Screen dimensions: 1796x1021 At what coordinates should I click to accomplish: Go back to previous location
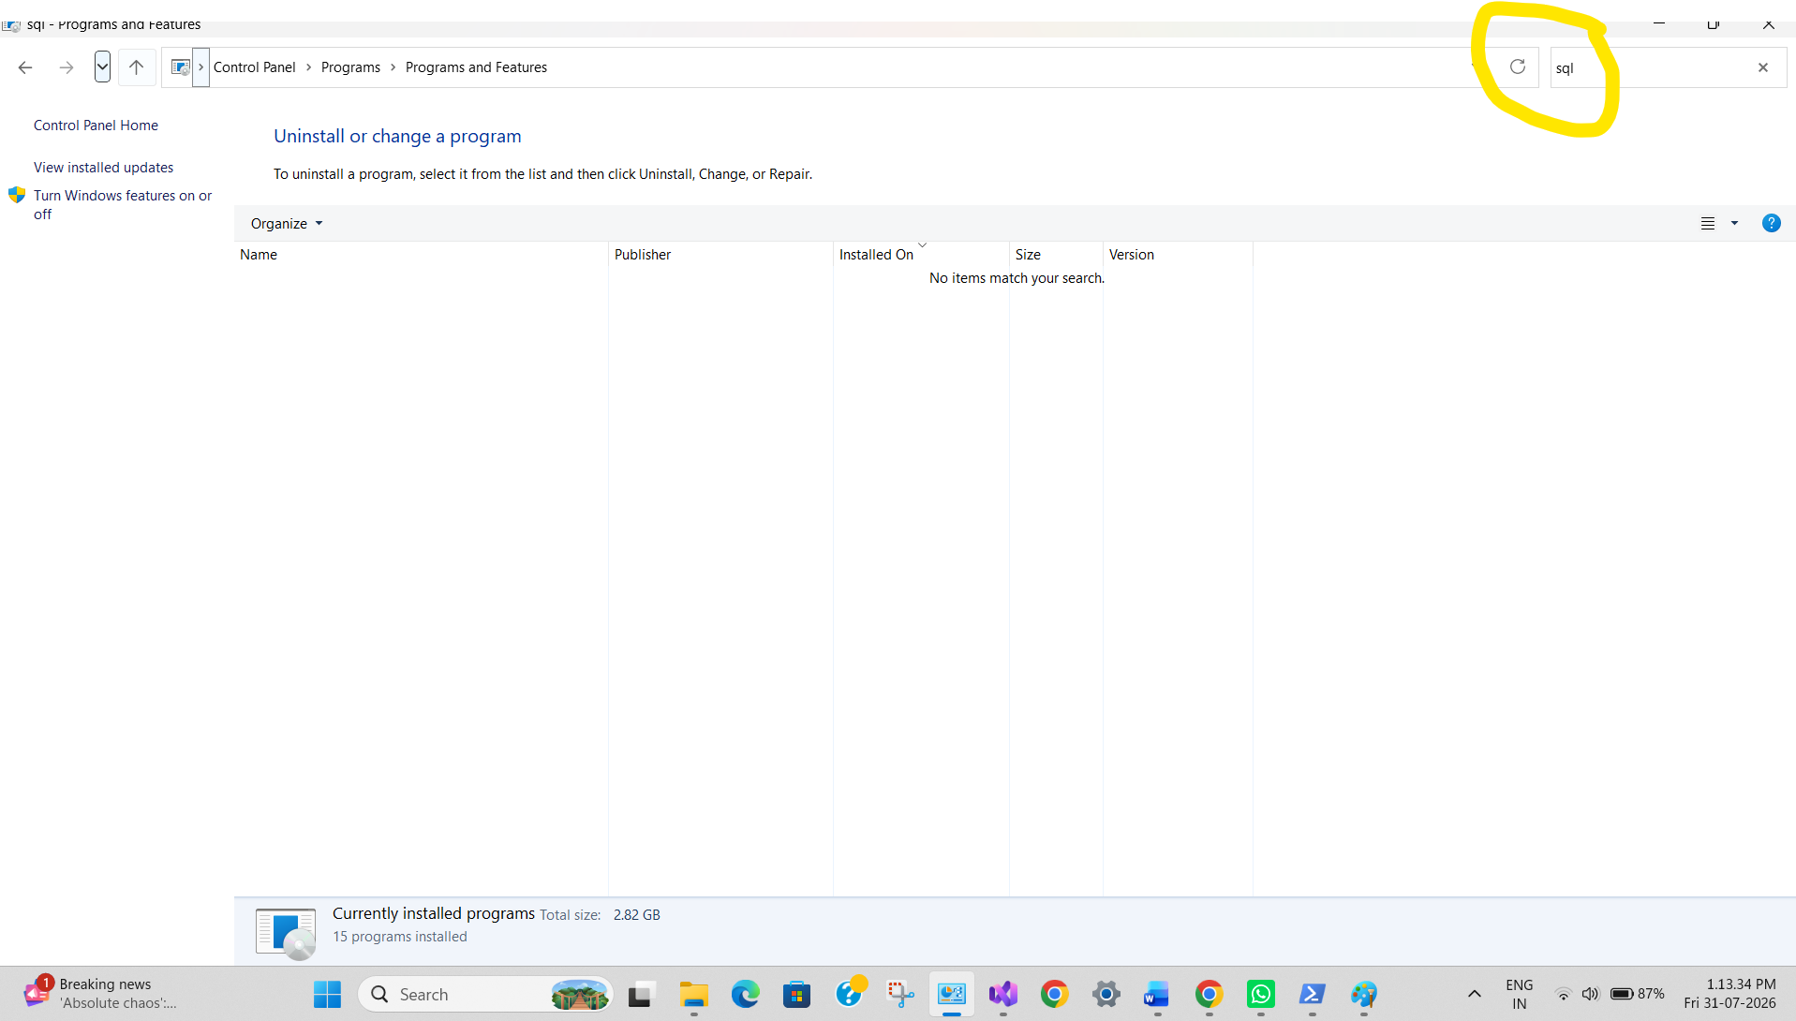click(x=25, y=67)
